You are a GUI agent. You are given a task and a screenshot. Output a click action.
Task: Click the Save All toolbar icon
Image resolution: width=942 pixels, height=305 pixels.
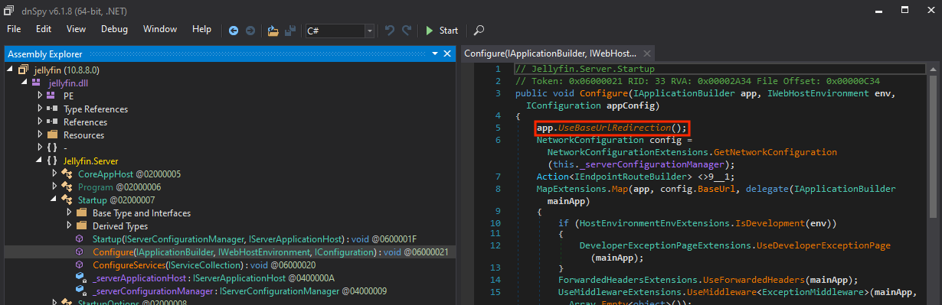coord(290,31)
